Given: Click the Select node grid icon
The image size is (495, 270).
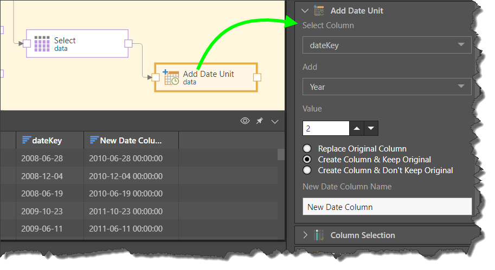Looking at the screenshot, I should click(42, 44).
